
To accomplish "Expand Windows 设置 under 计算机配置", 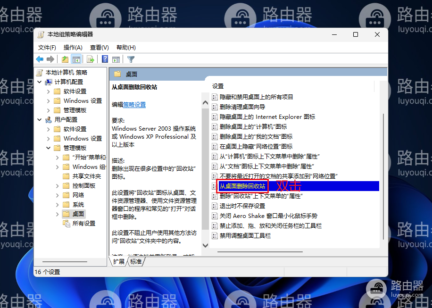I will coord(48,101).
